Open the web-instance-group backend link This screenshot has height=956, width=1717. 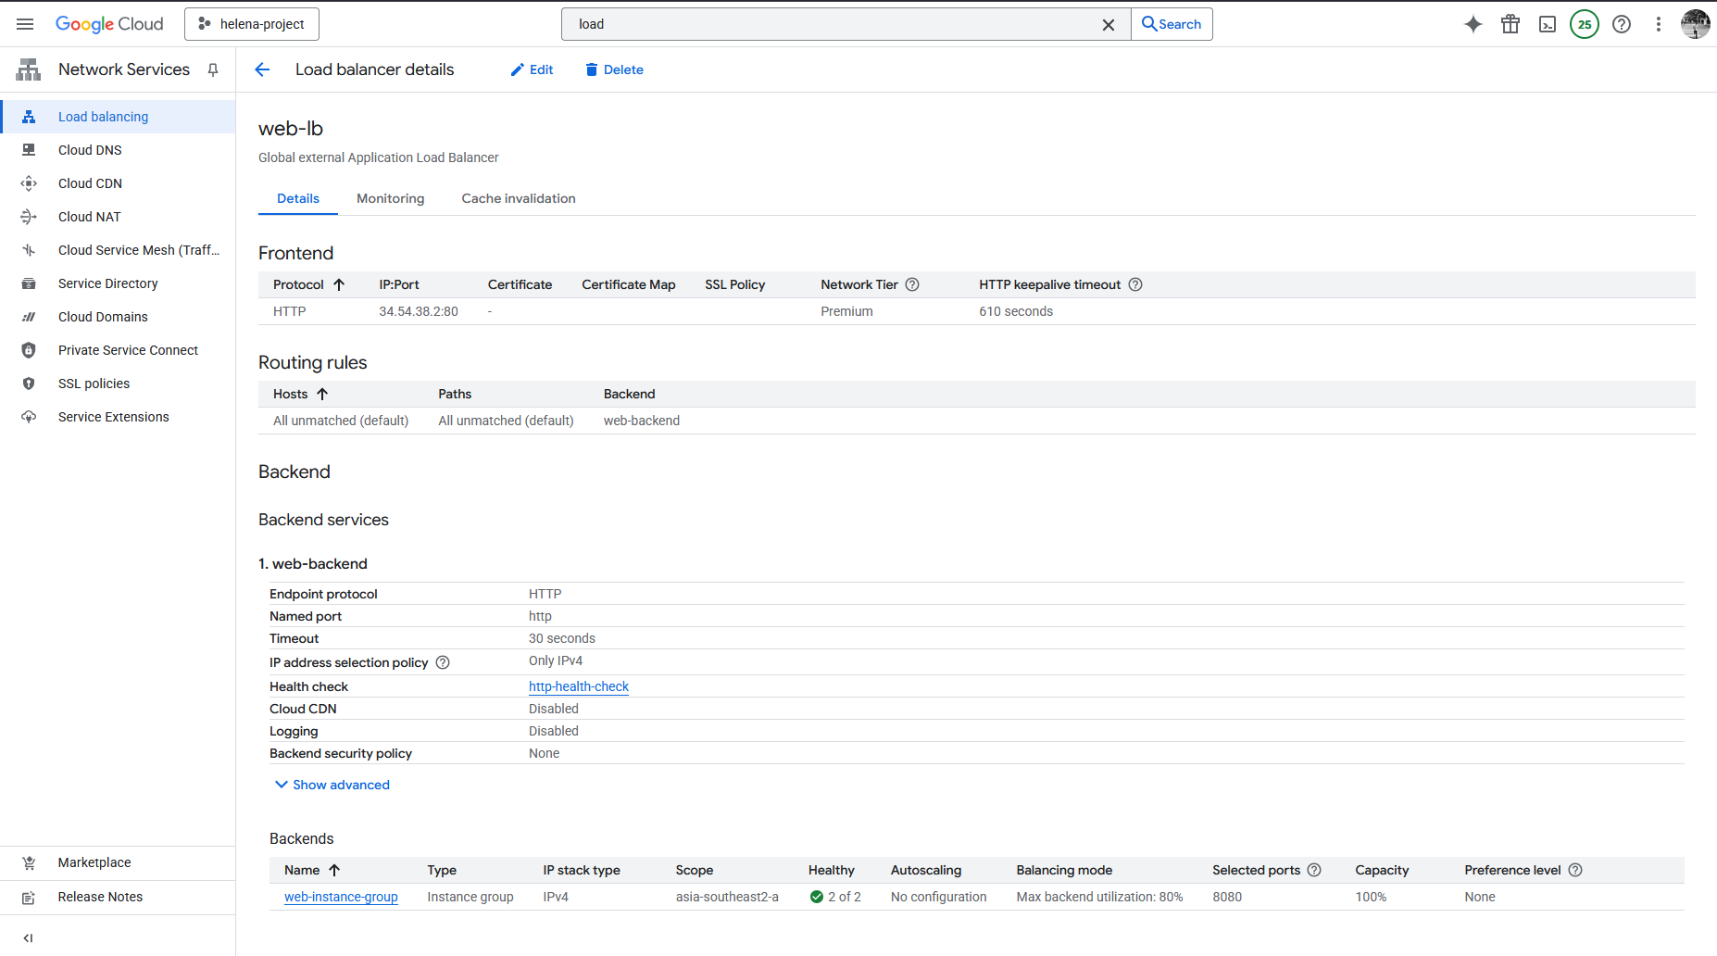click(341, 897)
